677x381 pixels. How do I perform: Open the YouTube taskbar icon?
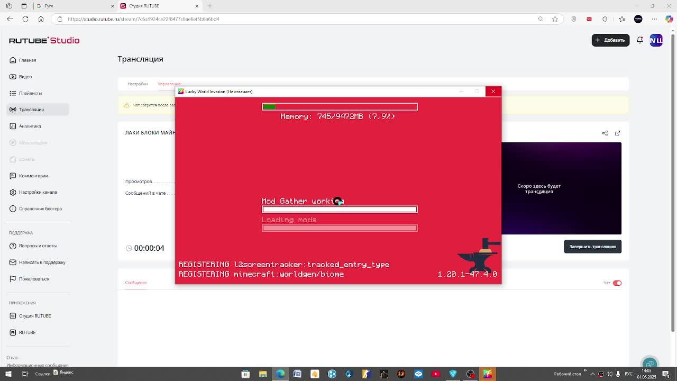coord(436,374)
